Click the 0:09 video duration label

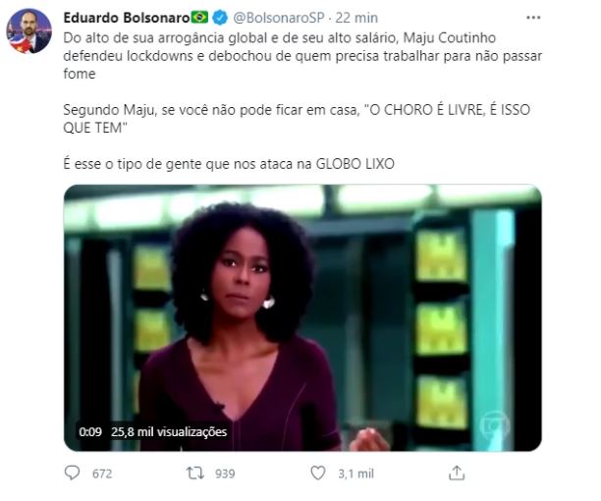(x=90, y=432)
